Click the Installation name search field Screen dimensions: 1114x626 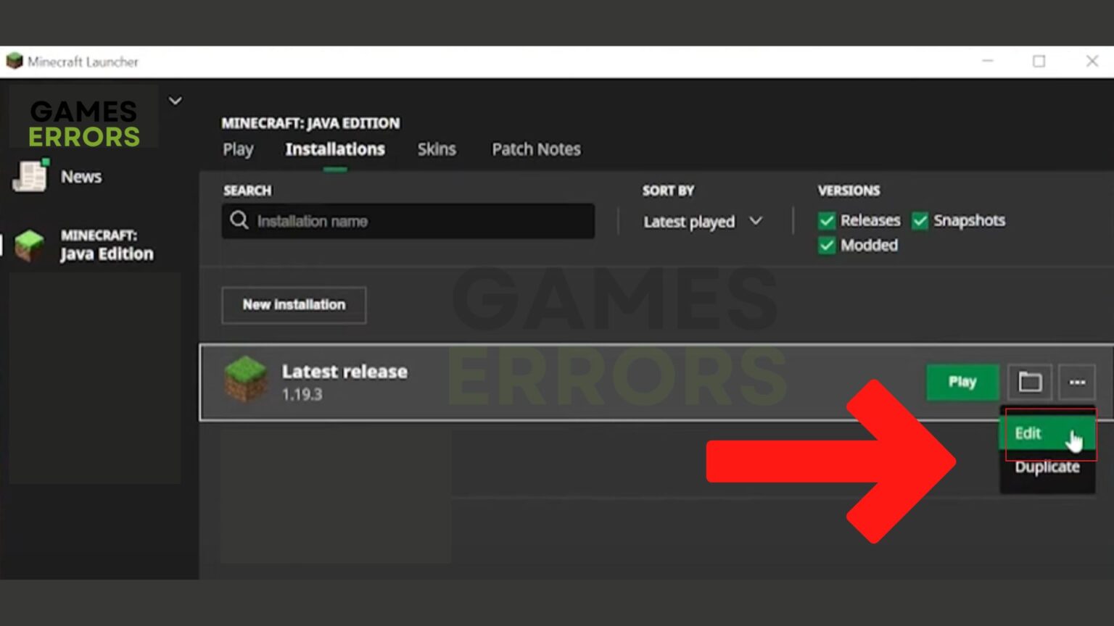(408, 221)
